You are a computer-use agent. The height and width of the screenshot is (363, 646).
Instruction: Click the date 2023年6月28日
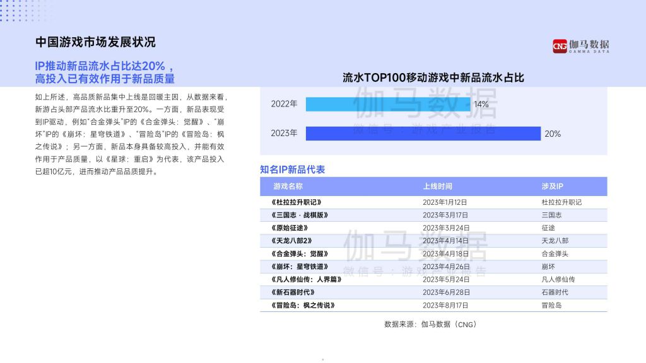[x=446, y=292]
